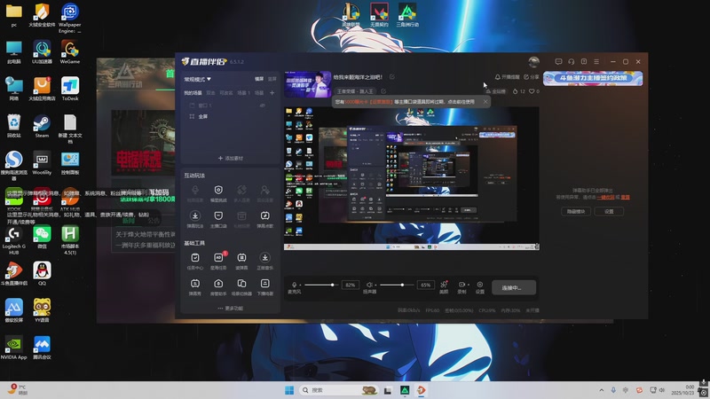The height and width of the screenshot is (399, 710).
Task: Open the Steam desktop shortcut
Action: [x=42, y=126]
